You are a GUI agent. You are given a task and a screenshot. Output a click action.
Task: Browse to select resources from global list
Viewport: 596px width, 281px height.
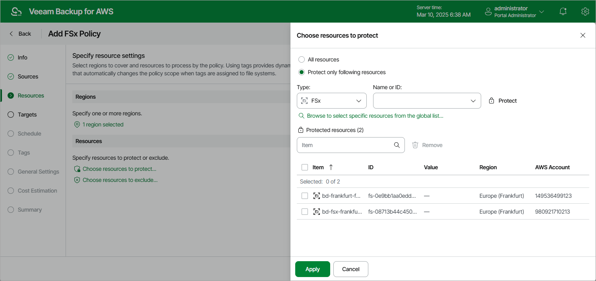[x=375, y=116]
